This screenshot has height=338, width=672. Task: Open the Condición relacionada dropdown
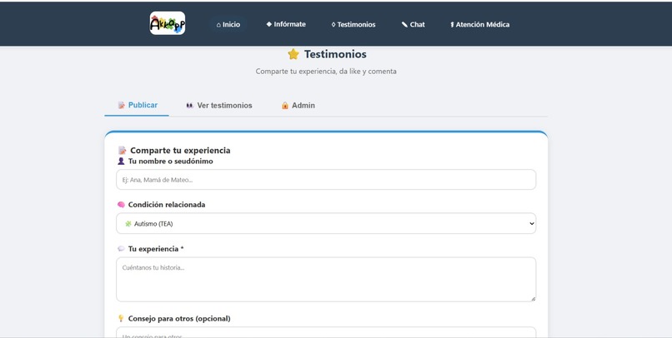pyautogui.click(x=326, y=223)
